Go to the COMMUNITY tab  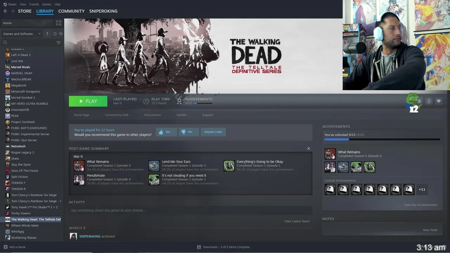pyautogui.click(x=71, y=11)
